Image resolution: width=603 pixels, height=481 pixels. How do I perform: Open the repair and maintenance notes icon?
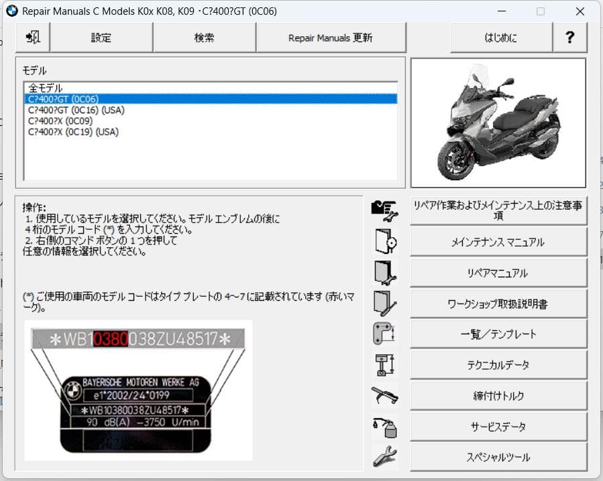[x=384, y=209]
